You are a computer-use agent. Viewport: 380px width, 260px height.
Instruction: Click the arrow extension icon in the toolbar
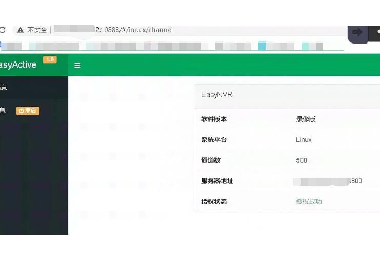pos(357,32)
